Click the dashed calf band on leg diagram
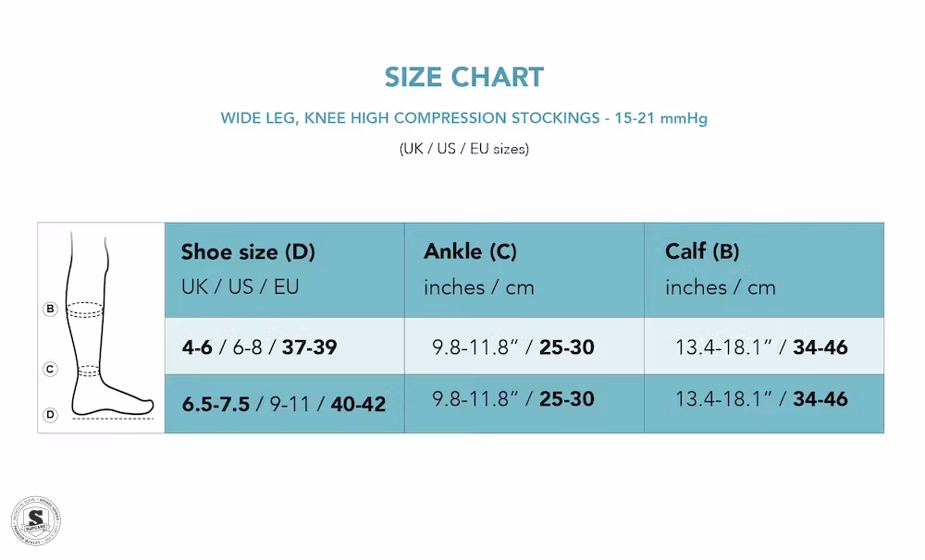925x560 pixels. point(85,310)
